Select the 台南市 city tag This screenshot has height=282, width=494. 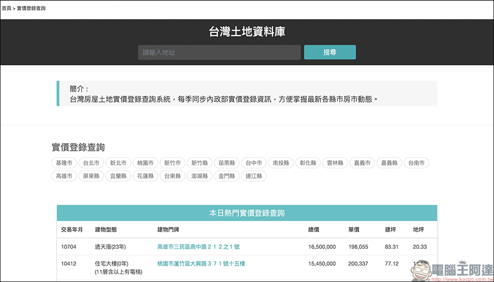click(416, 163)
